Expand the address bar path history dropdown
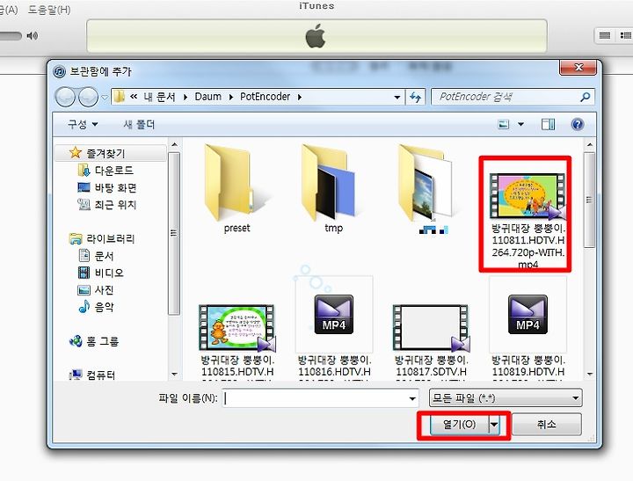 point(397,97)
